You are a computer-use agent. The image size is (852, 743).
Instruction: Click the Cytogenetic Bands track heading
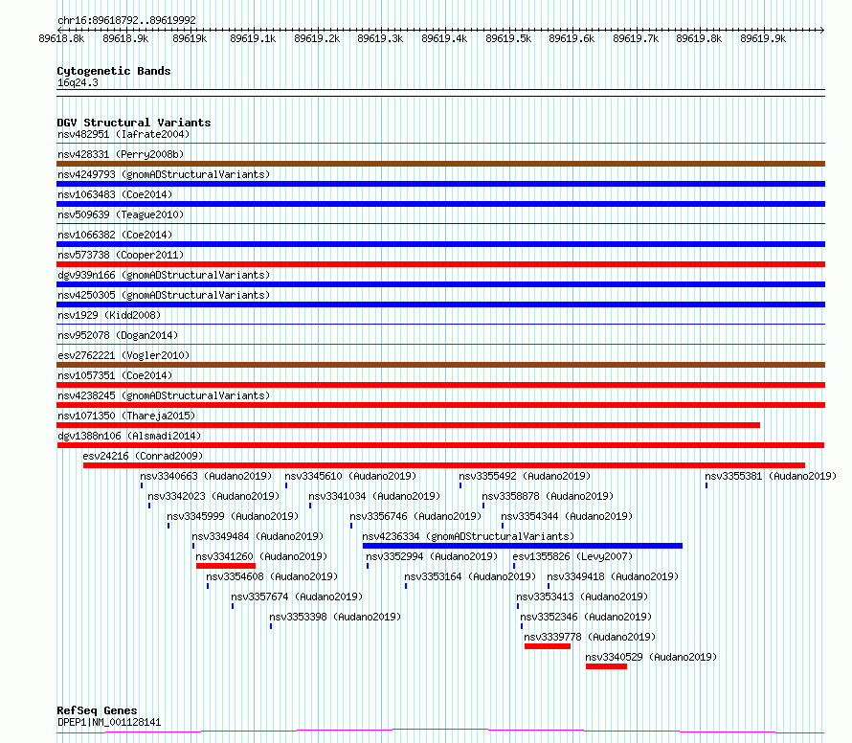tap(114, 71)
